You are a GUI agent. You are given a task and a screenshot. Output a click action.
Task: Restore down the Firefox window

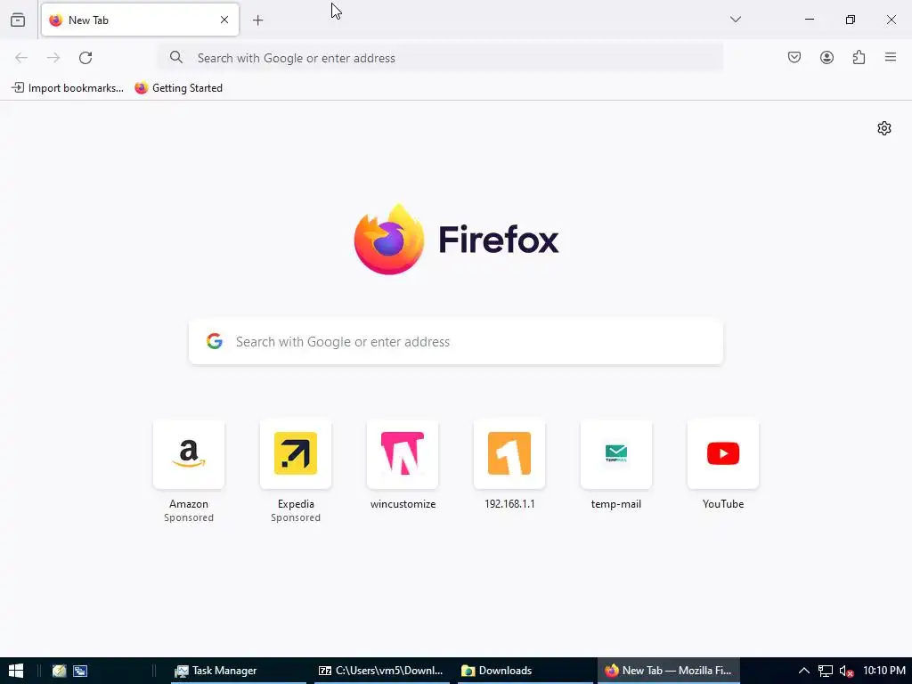[851, 20]
